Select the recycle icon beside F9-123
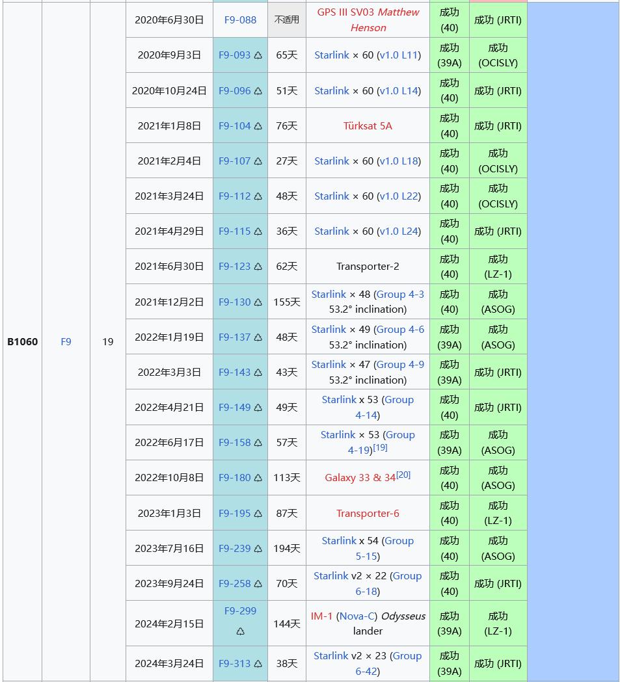This screenshot has height=682, width=620. (x=258, y=267)
